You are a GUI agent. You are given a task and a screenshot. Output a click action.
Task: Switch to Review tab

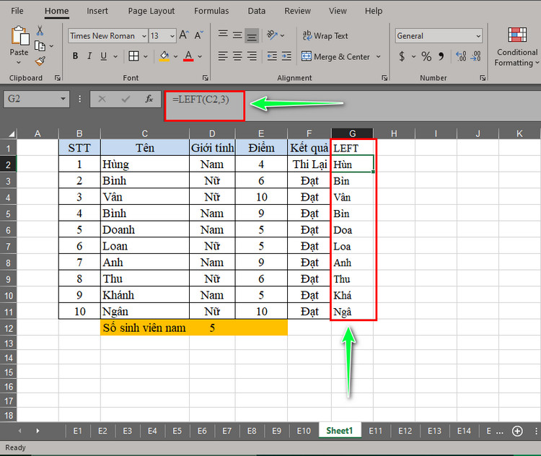click(x=297, y=11)
